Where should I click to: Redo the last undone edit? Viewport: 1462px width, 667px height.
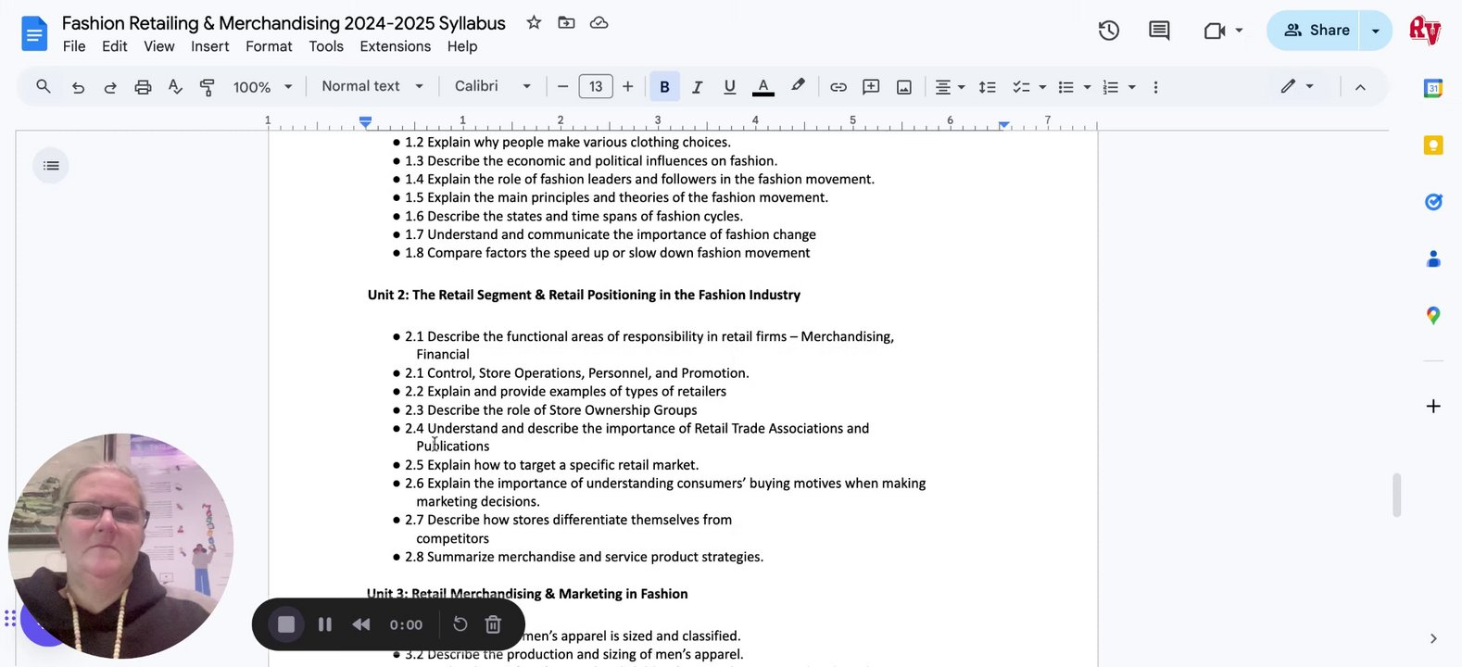pyautogui.click(x=110, y=87)
